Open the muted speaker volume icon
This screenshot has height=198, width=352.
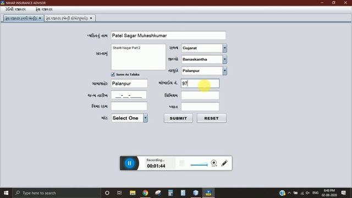click(x=307, y=193)
